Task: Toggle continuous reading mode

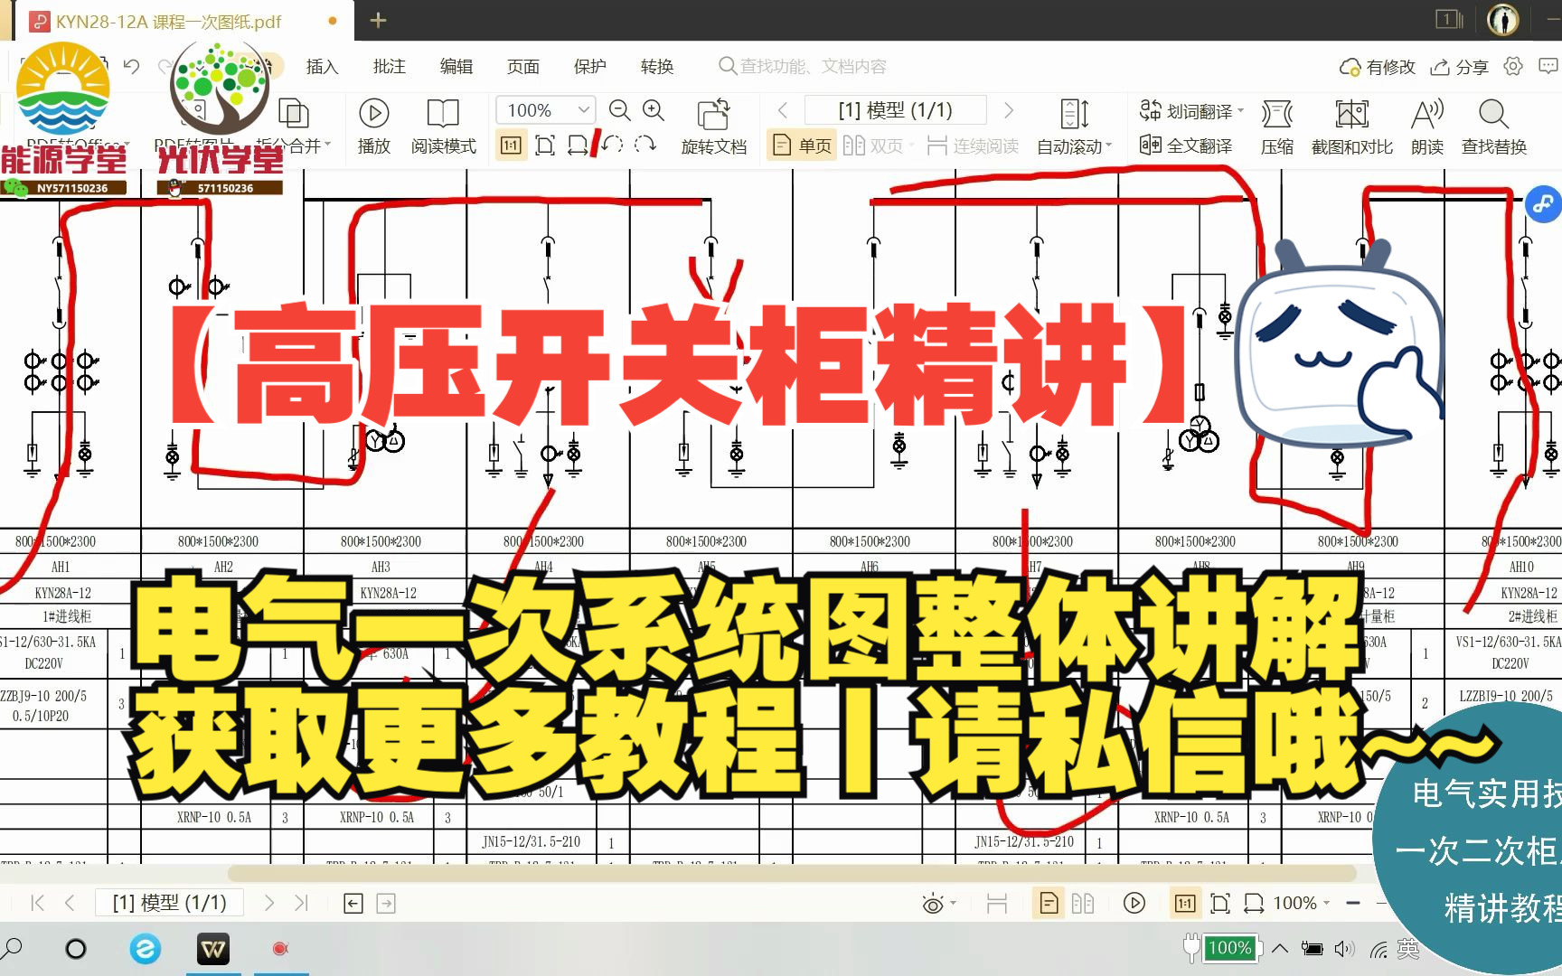Action: click(x=973, y=145)
